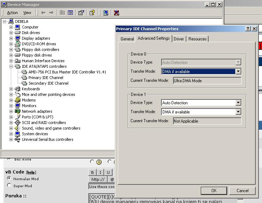Screen dimensions: 262x203
Task: Select AMD-756 PCI Bus Master IDE Controller
Action: pos(67,72)
